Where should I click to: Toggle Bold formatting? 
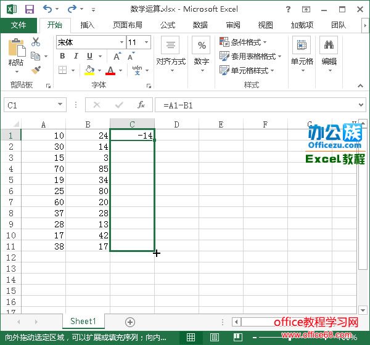tap(62, 56)
